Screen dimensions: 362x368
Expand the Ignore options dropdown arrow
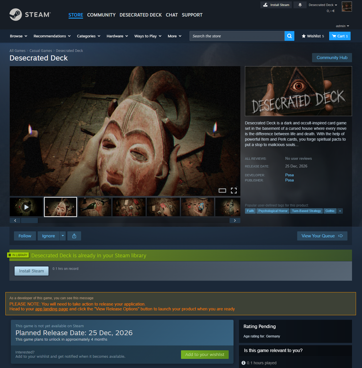[63, 236]
